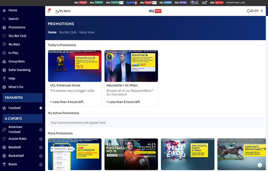
Task: Open Same Race RequestABet card
Action: click(242, 154)
